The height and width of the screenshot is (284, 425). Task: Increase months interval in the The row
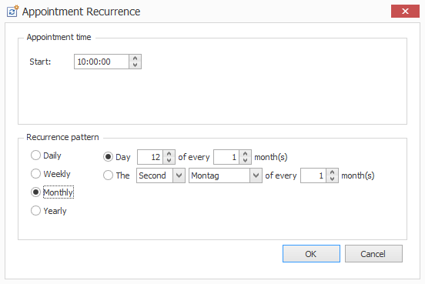tap(332, 172)
